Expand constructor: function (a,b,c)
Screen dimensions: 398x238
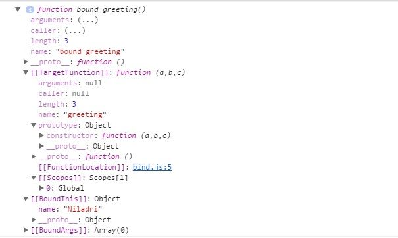(41, 135)
